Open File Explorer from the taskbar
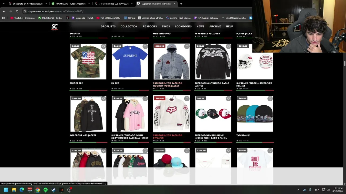The image size is (346, 194). pos(14,190)
